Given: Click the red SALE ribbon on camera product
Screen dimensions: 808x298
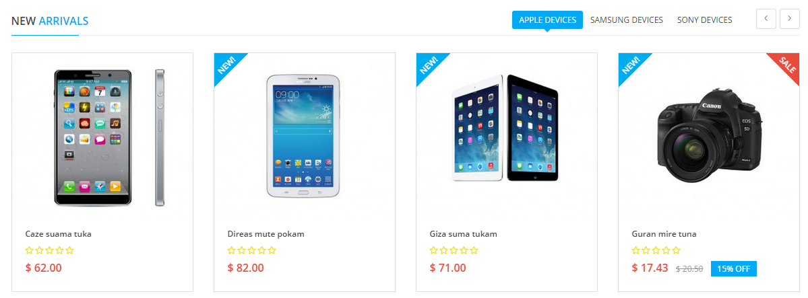Looking at the screenshot, I should coord(788,65).
